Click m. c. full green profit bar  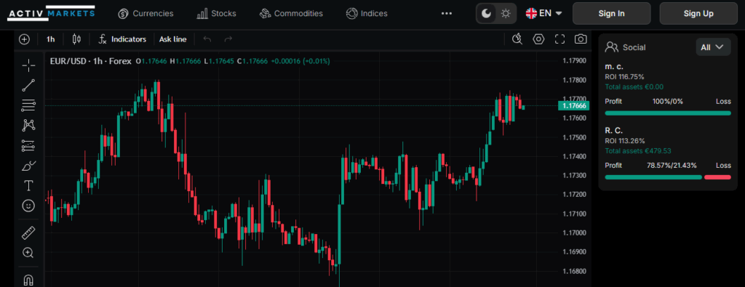click(x=668, y=113)
